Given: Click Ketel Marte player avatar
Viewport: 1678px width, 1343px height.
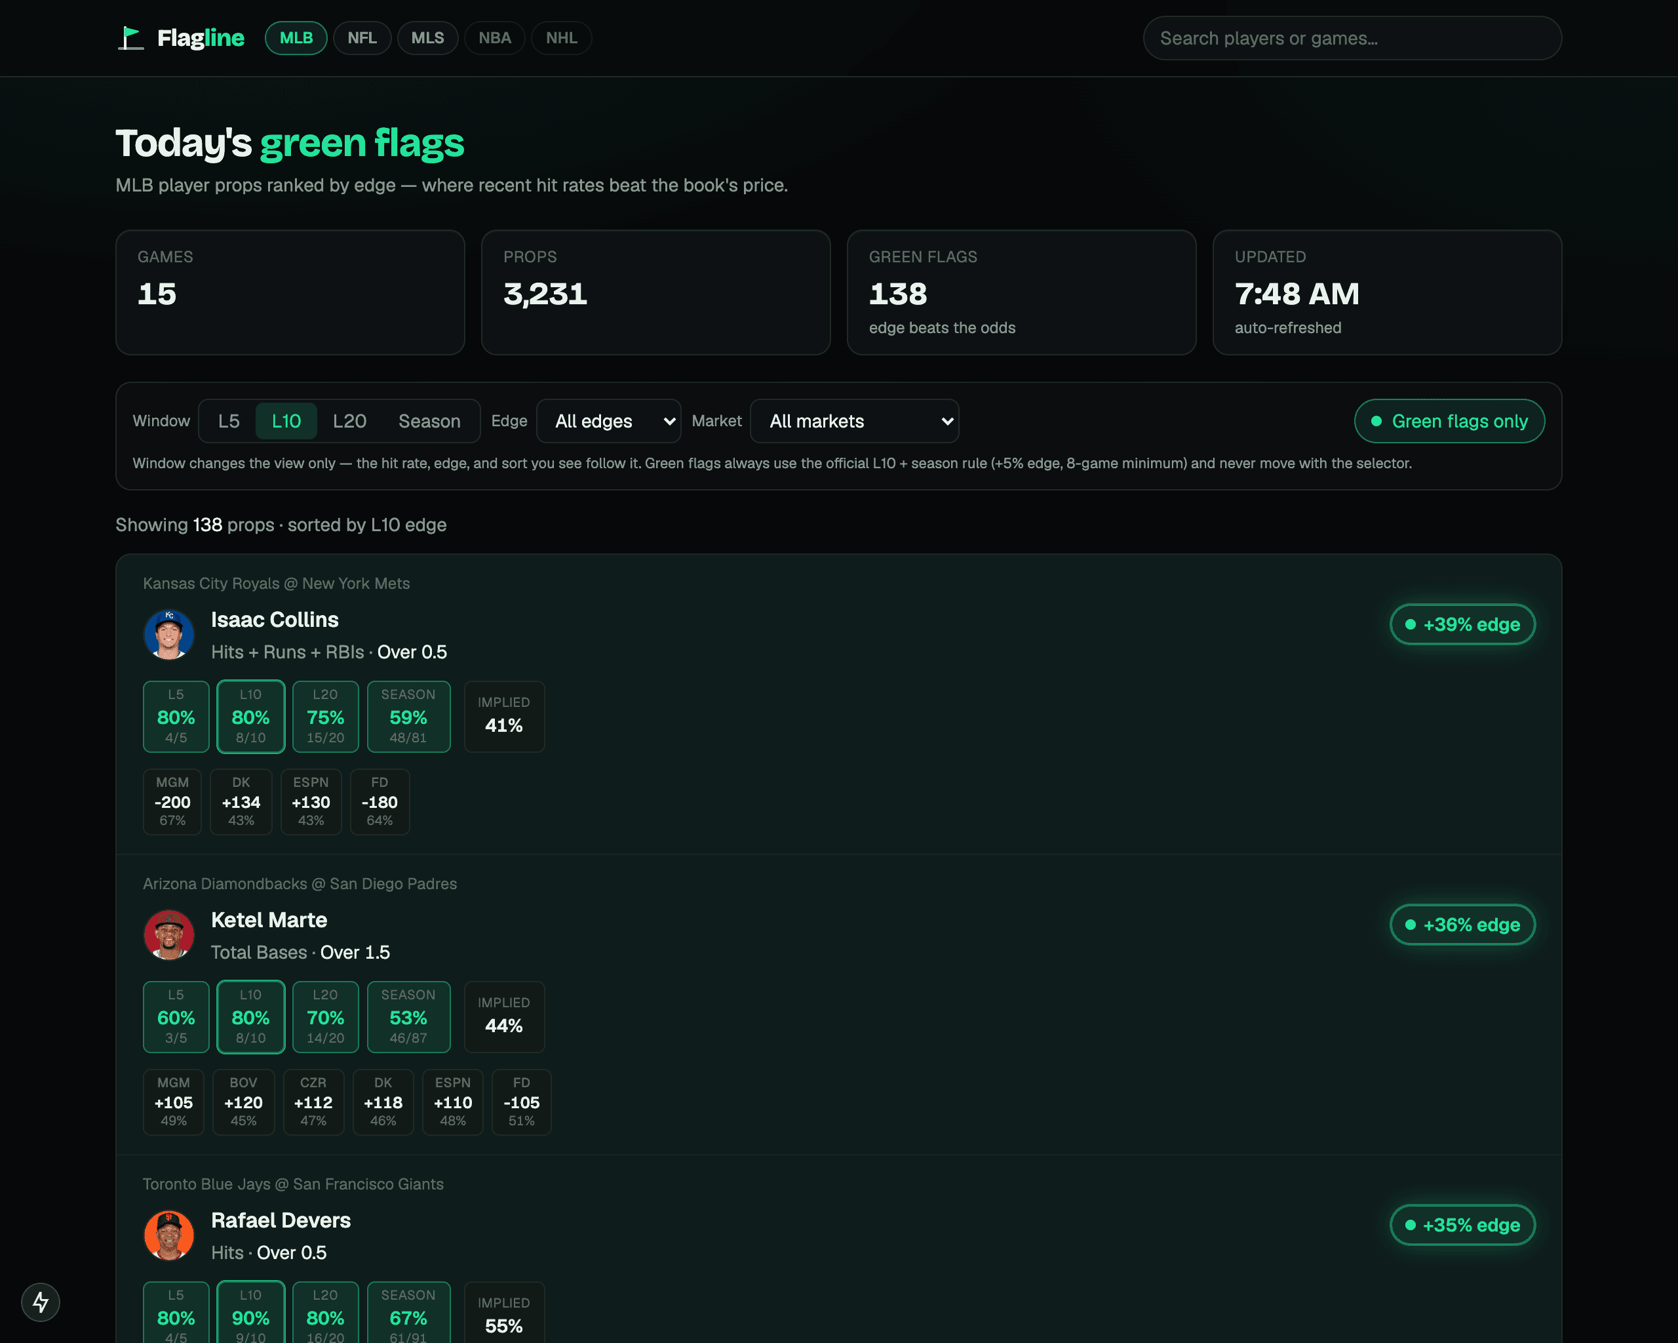Looking at the screenshot, I should (169, 935).
